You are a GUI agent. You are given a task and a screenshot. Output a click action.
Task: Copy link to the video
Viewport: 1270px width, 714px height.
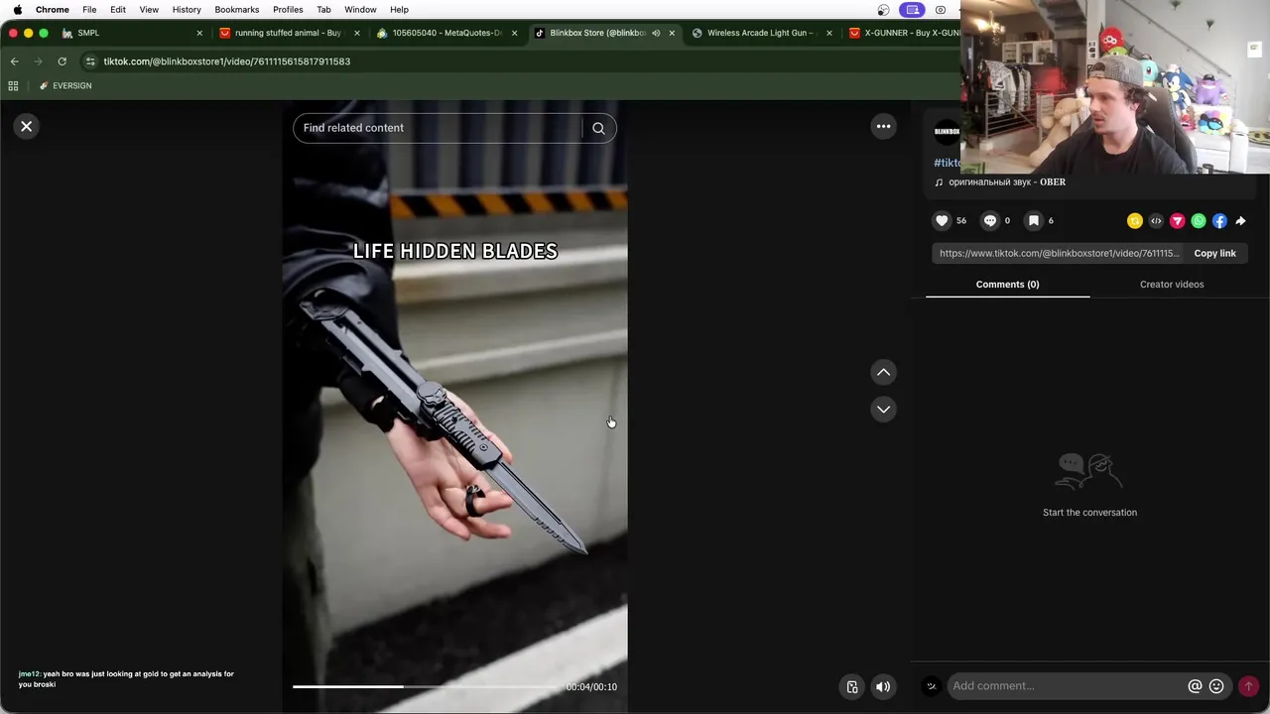pyautogui.click(x=1214, y=253)
